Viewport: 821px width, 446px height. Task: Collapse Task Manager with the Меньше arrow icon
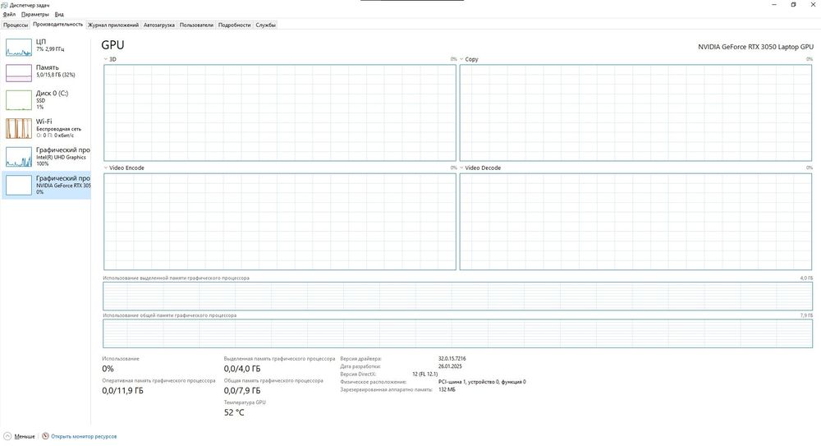pyautogui.click(x=7, y=436)
